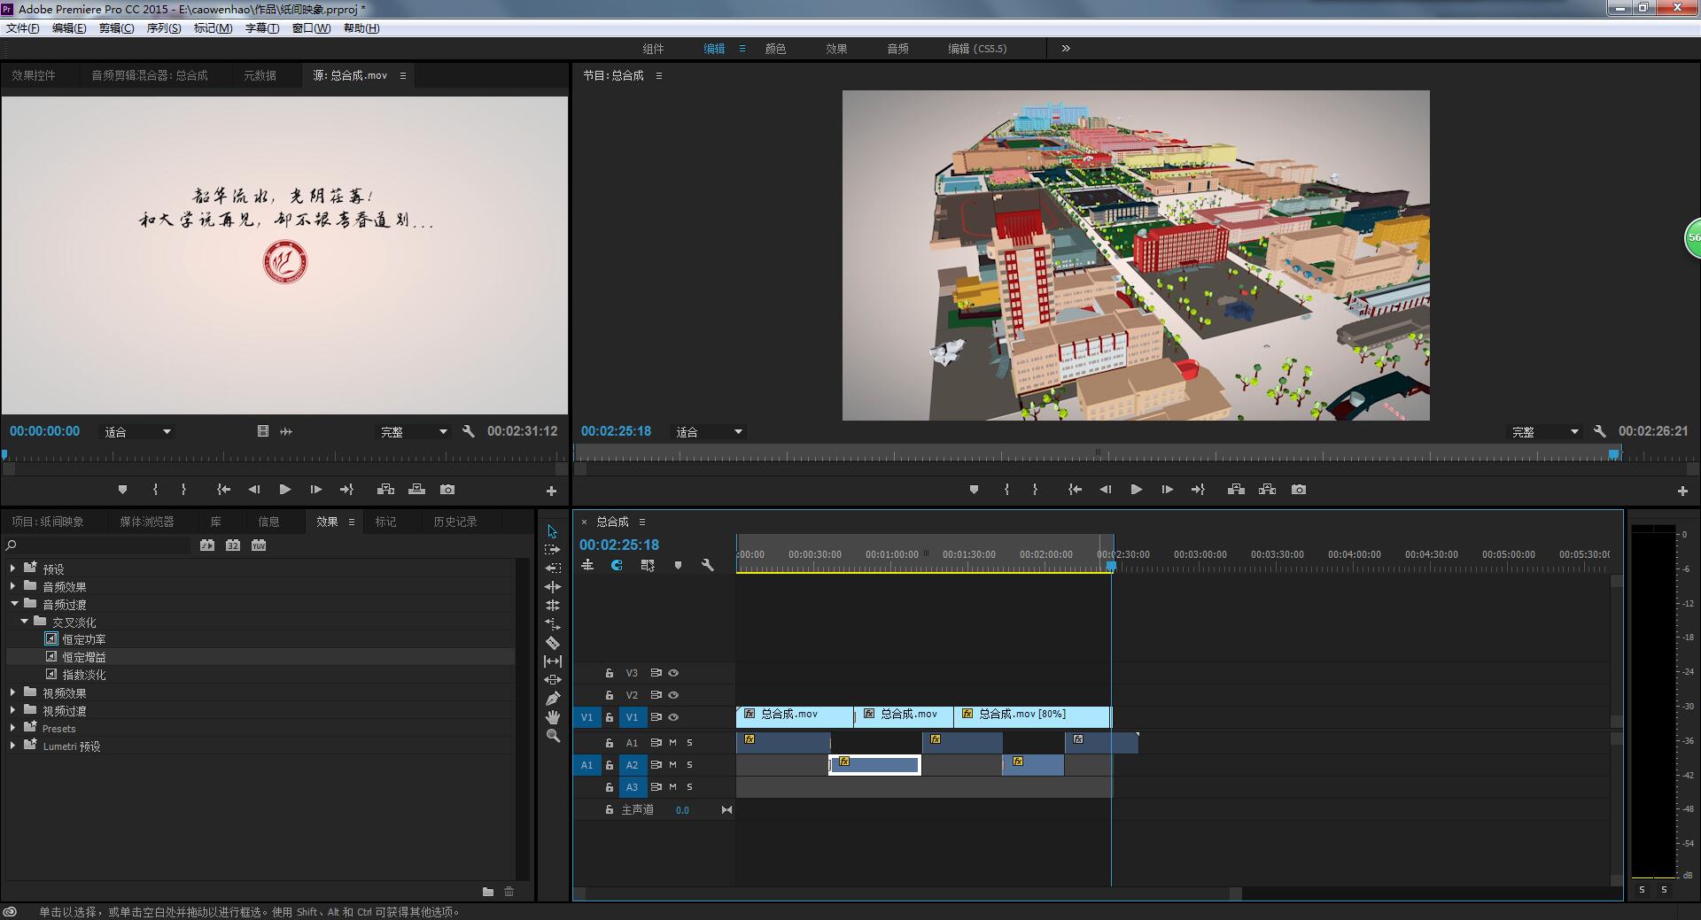Open Program monitor 适合 zoom dropdown

click(x=709, y=432)
